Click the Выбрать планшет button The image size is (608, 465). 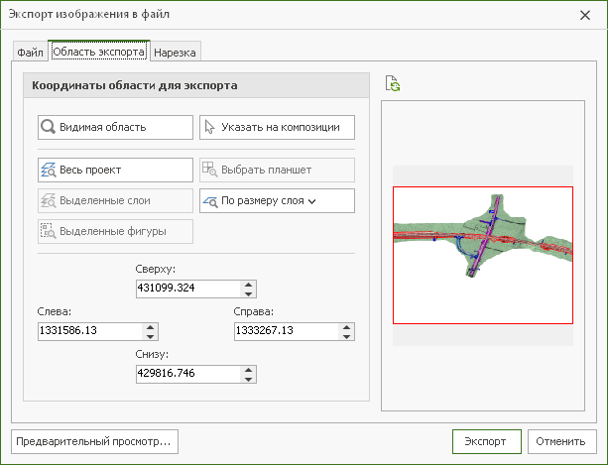pyautogui.click(x=277, y=170)
